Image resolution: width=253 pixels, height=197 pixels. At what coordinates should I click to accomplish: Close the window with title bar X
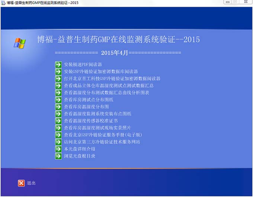coord(246,2)
